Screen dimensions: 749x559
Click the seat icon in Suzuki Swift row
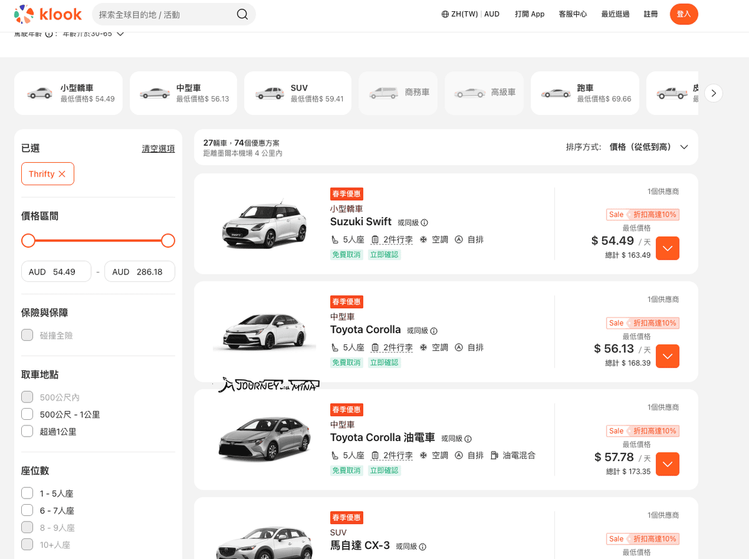(335, 240)
